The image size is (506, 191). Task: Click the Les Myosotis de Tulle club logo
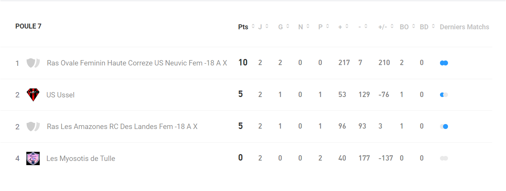[33, 158]
